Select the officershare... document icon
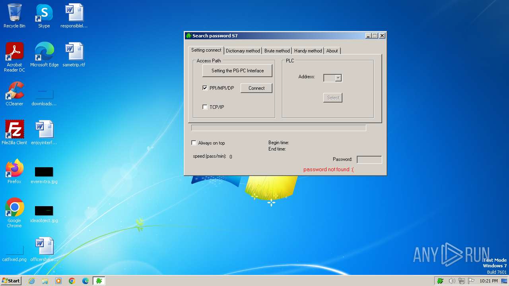This screenshot has height=286, width=509. pyautogui.click(x=44, y=249)
